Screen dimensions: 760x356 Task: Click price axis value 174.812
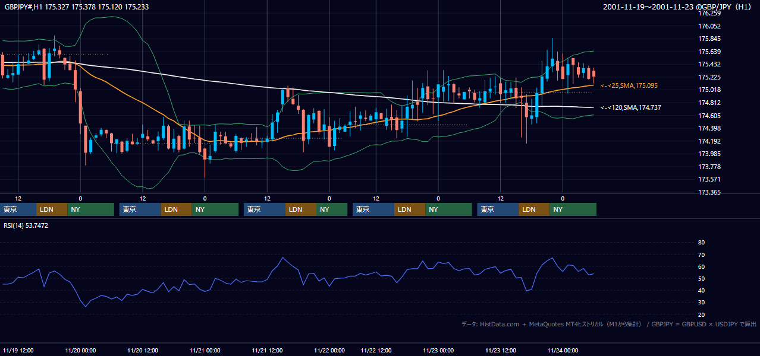710,103
